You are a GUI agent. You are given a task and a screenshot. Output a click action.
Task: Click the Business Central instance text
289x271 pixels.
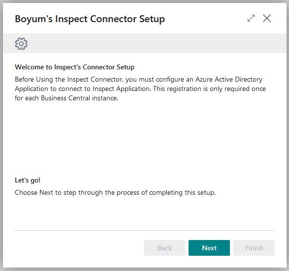click(x=79, y=98)
